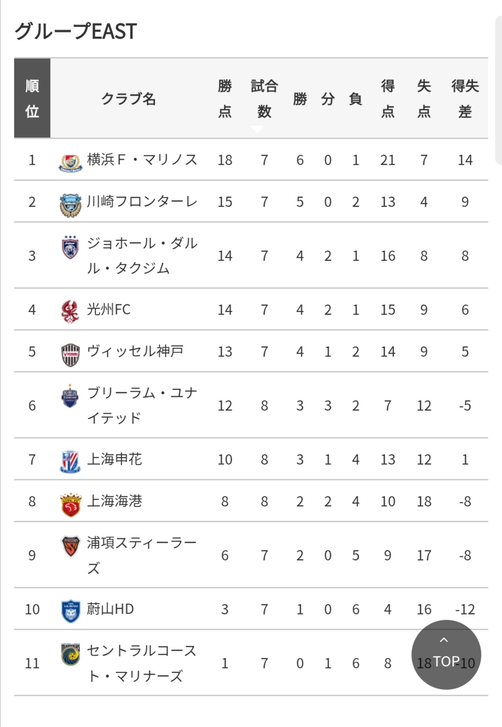Select the 順位 column header
Image resolution: width=502 pixels, height=727 pixels.
[32, 98]
